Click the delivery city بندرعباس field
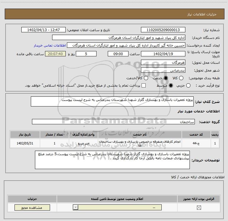 [163, 70]
